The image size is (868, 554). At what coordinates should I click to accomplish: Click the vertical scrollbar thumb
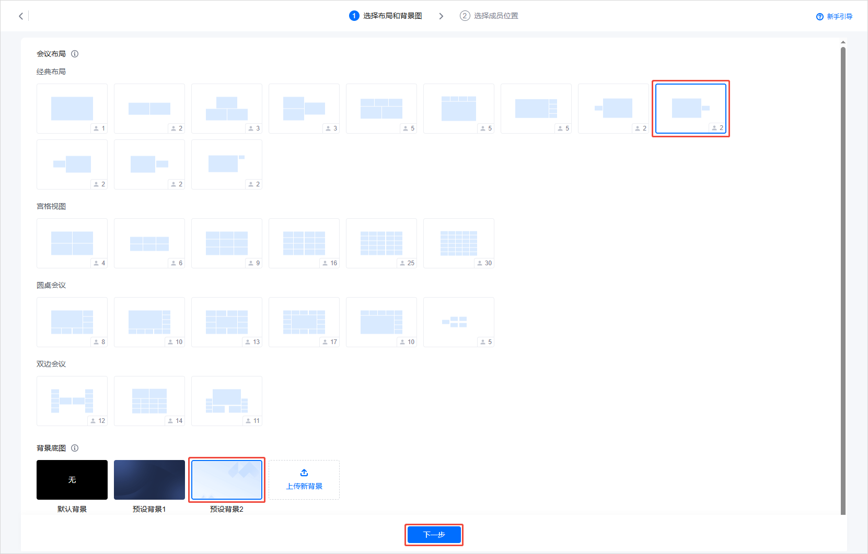[843, 281]
